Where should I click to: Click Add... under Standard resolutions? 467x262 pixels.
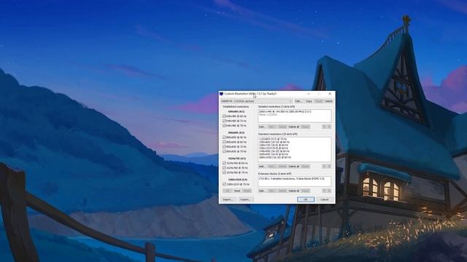[x=262, y=167]
